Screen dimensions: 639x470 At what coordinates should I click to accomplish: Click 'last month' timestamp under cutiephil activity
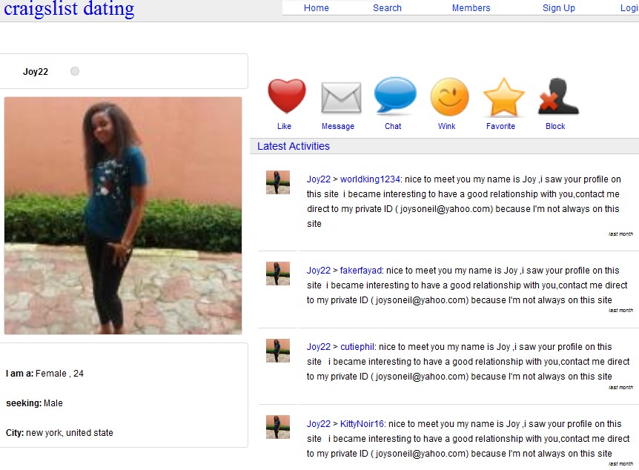coord(620,387)
